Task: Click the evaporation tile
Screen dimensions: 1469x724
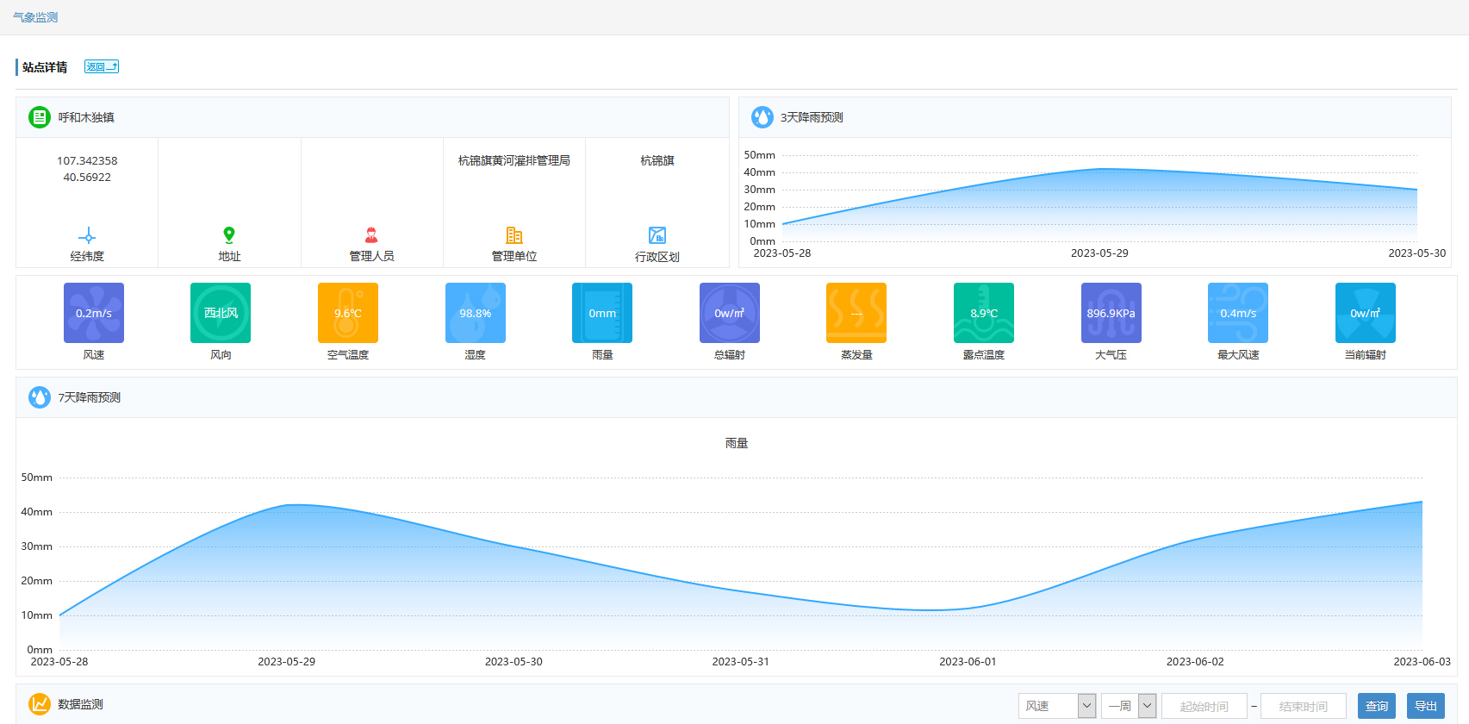Action: (x=856, y=313)
